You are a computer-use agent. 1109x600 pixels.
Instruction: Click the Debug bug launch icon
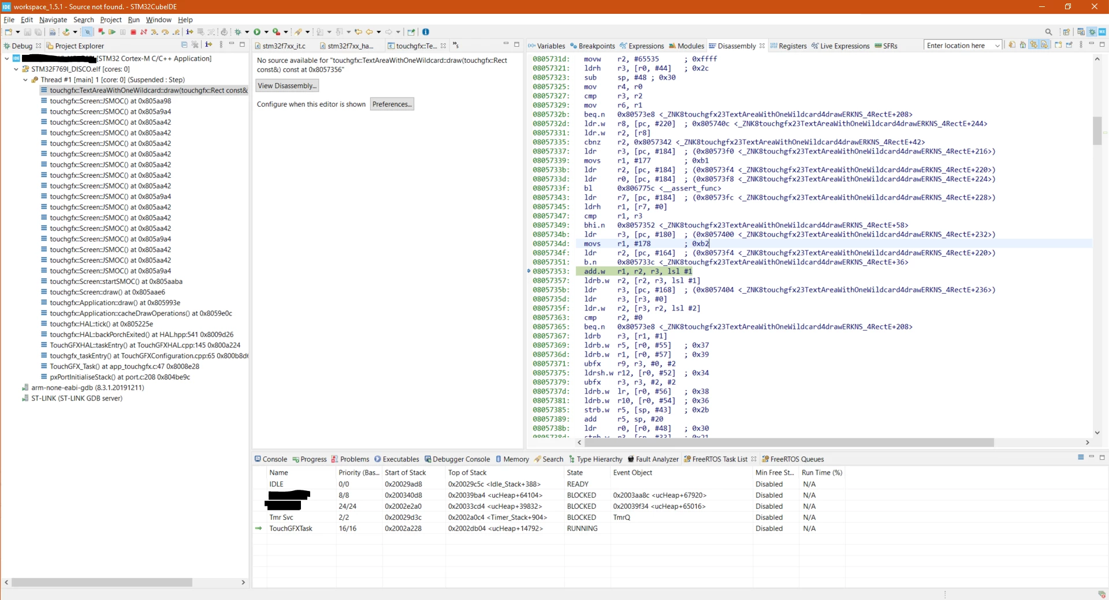tap(238, 32)
